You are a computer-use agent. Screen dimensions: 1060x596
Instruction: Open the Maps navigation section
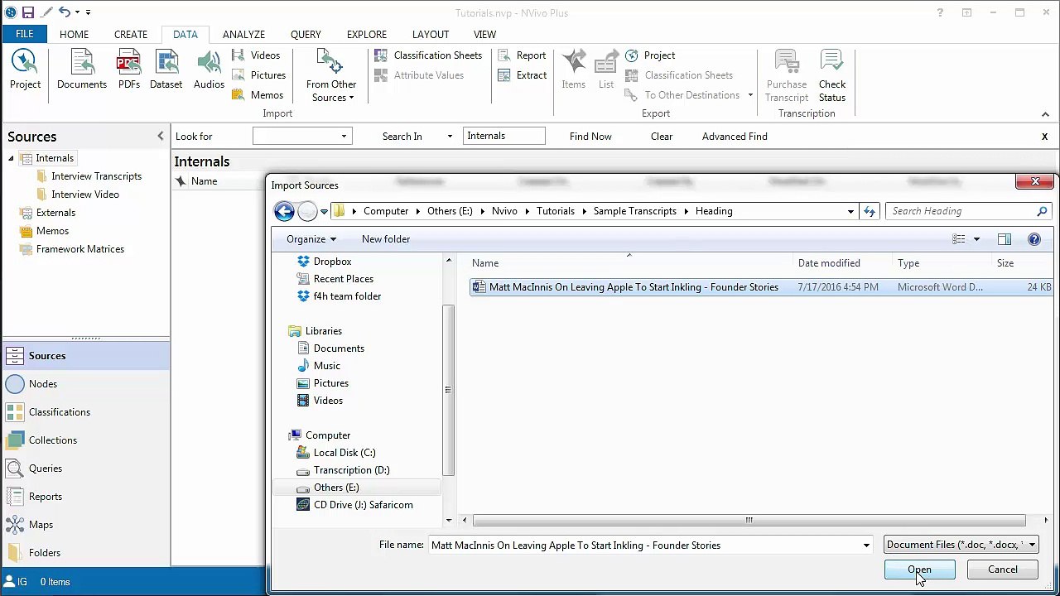(x=85, y=525)
